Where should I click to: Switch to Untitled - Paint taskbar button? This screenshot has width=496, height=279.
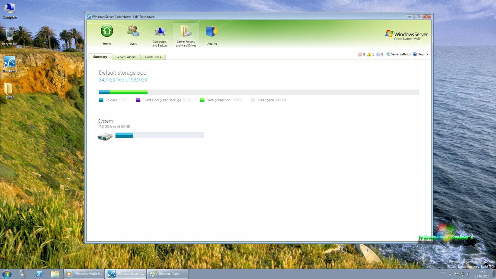[167, 274]
